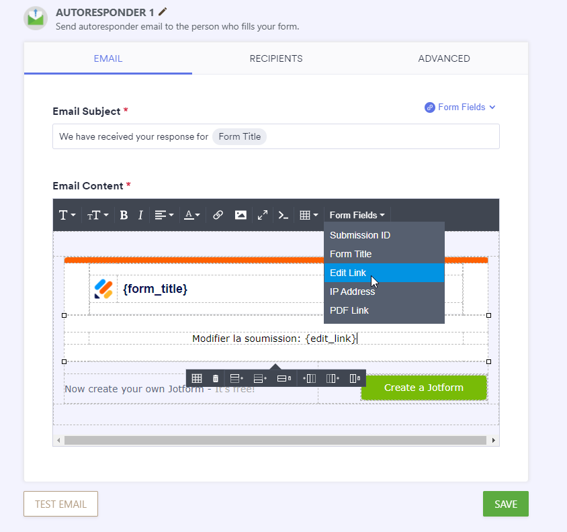The image size is (567, 532).
Task: Click the delete row icon
Action: pos(283,379)
